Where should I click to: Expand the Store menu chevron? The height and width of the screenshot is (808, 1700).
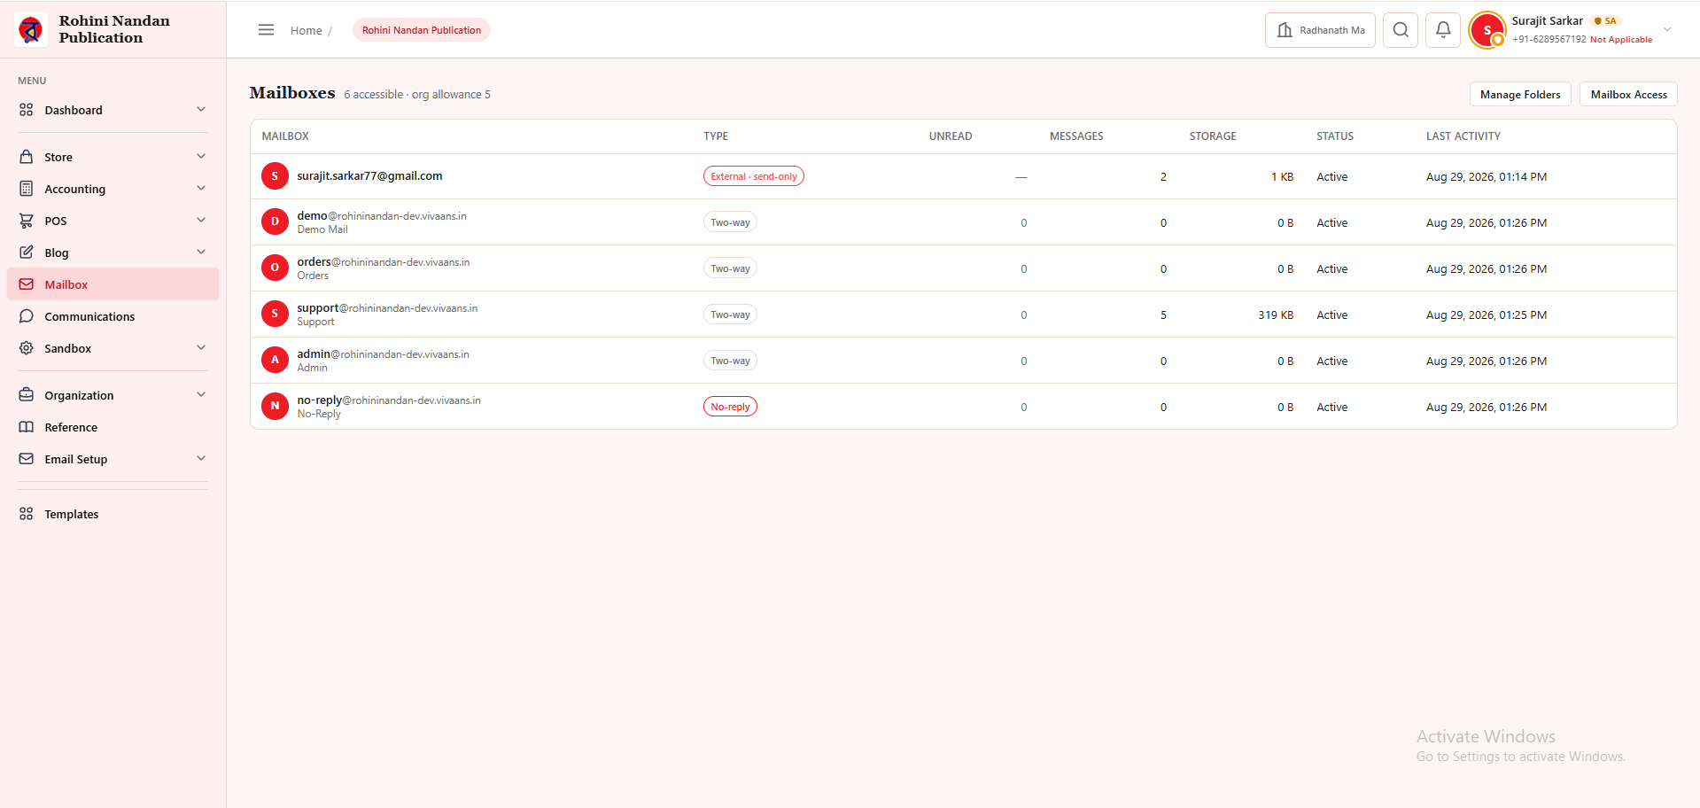[201, 157]
